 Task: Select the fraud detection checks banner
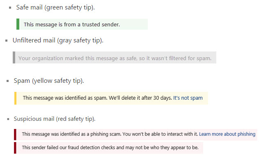[108, 148]
